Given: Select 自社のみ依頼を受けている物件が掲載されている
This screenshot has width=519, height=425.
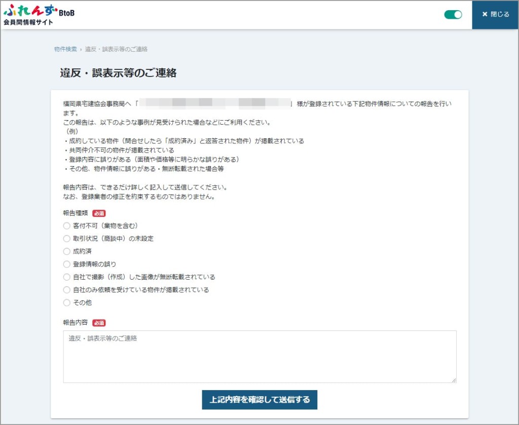Looking at the screenshot, I should 66,289.
